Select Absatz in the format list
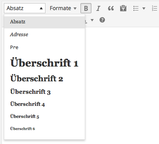The image size is (159, 144). click(44, 22)
